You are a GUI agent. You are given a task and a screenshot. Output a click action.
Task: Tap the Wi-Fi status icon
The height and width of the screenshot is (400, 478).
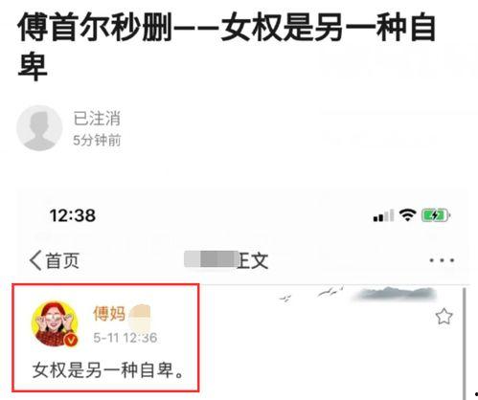[407, 215]
